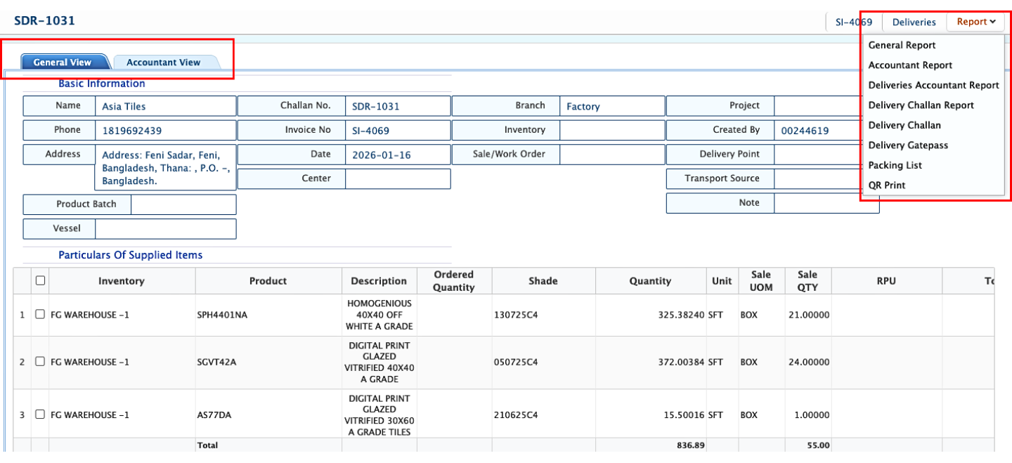Viewport: 1012px width, 463px height.
Task: Open the Report dropdown menu
Action: [x=975, y=22]
